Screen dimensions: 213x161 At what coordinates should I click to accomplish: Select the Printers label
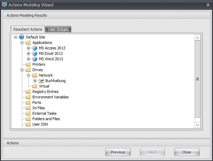(x=39, y=64)
